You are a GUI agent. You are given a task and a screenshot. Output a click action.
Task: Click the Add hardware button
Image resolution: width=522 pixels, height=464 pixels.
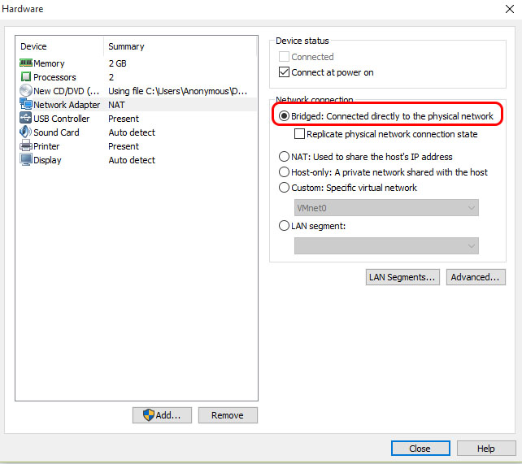161,415
